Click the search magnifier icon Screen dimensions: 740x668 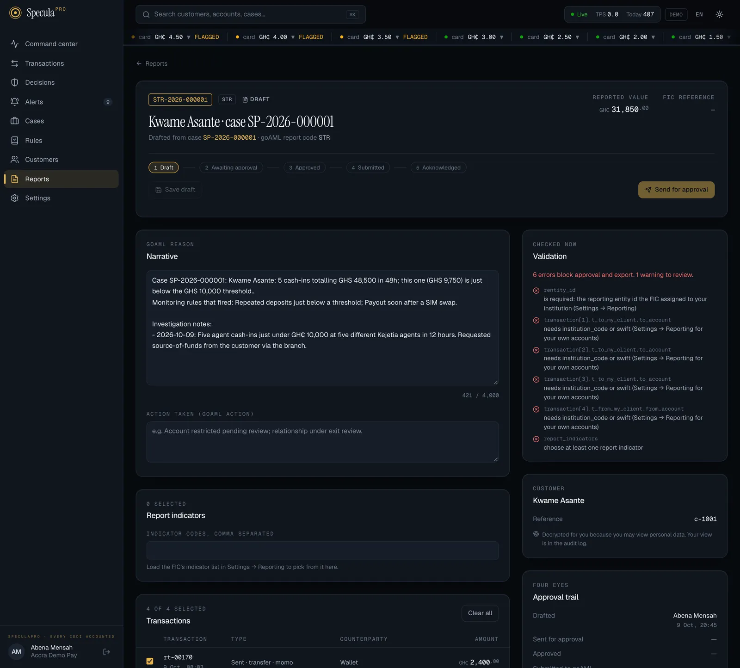pos(146,14)
